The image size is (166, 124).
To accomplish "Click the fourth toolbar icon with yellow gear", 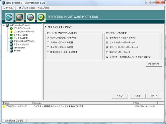I will [41, 17].
